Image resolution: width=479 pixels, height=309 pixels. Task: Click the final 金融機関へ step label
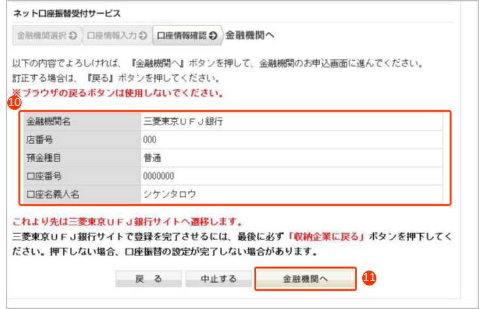[250, 37]
